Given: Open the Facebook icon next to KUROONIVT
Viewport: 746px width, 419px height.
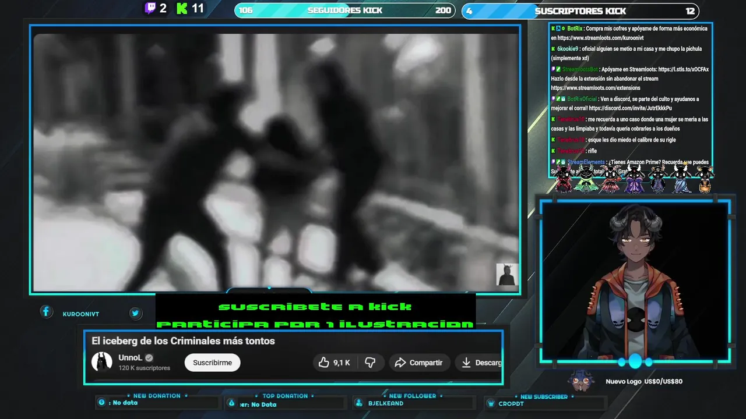Looking at the screenshot, I should pos(46,312).
